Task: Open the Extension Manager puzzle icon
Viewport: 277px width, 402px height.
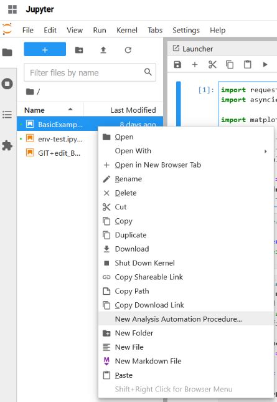Action: [x=7, y=146]
